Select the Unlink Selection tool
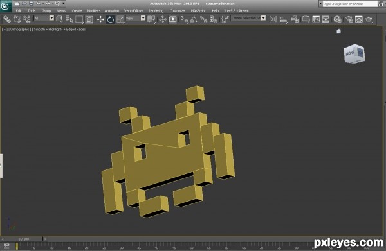The image size is (386, 251). pos(17,19)
